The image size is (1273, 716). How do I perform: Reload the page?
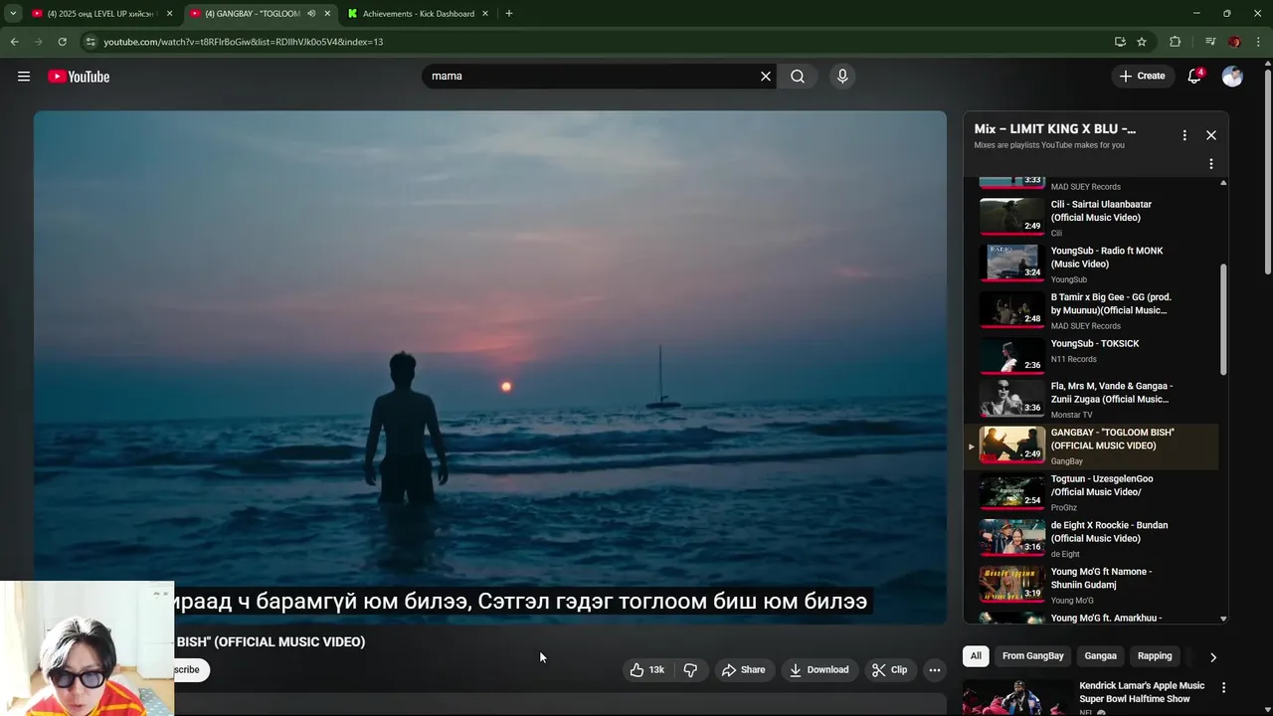(x=62, y=42)
